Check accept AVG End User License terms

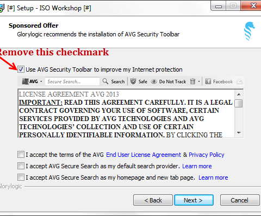(x=21, y=155)
